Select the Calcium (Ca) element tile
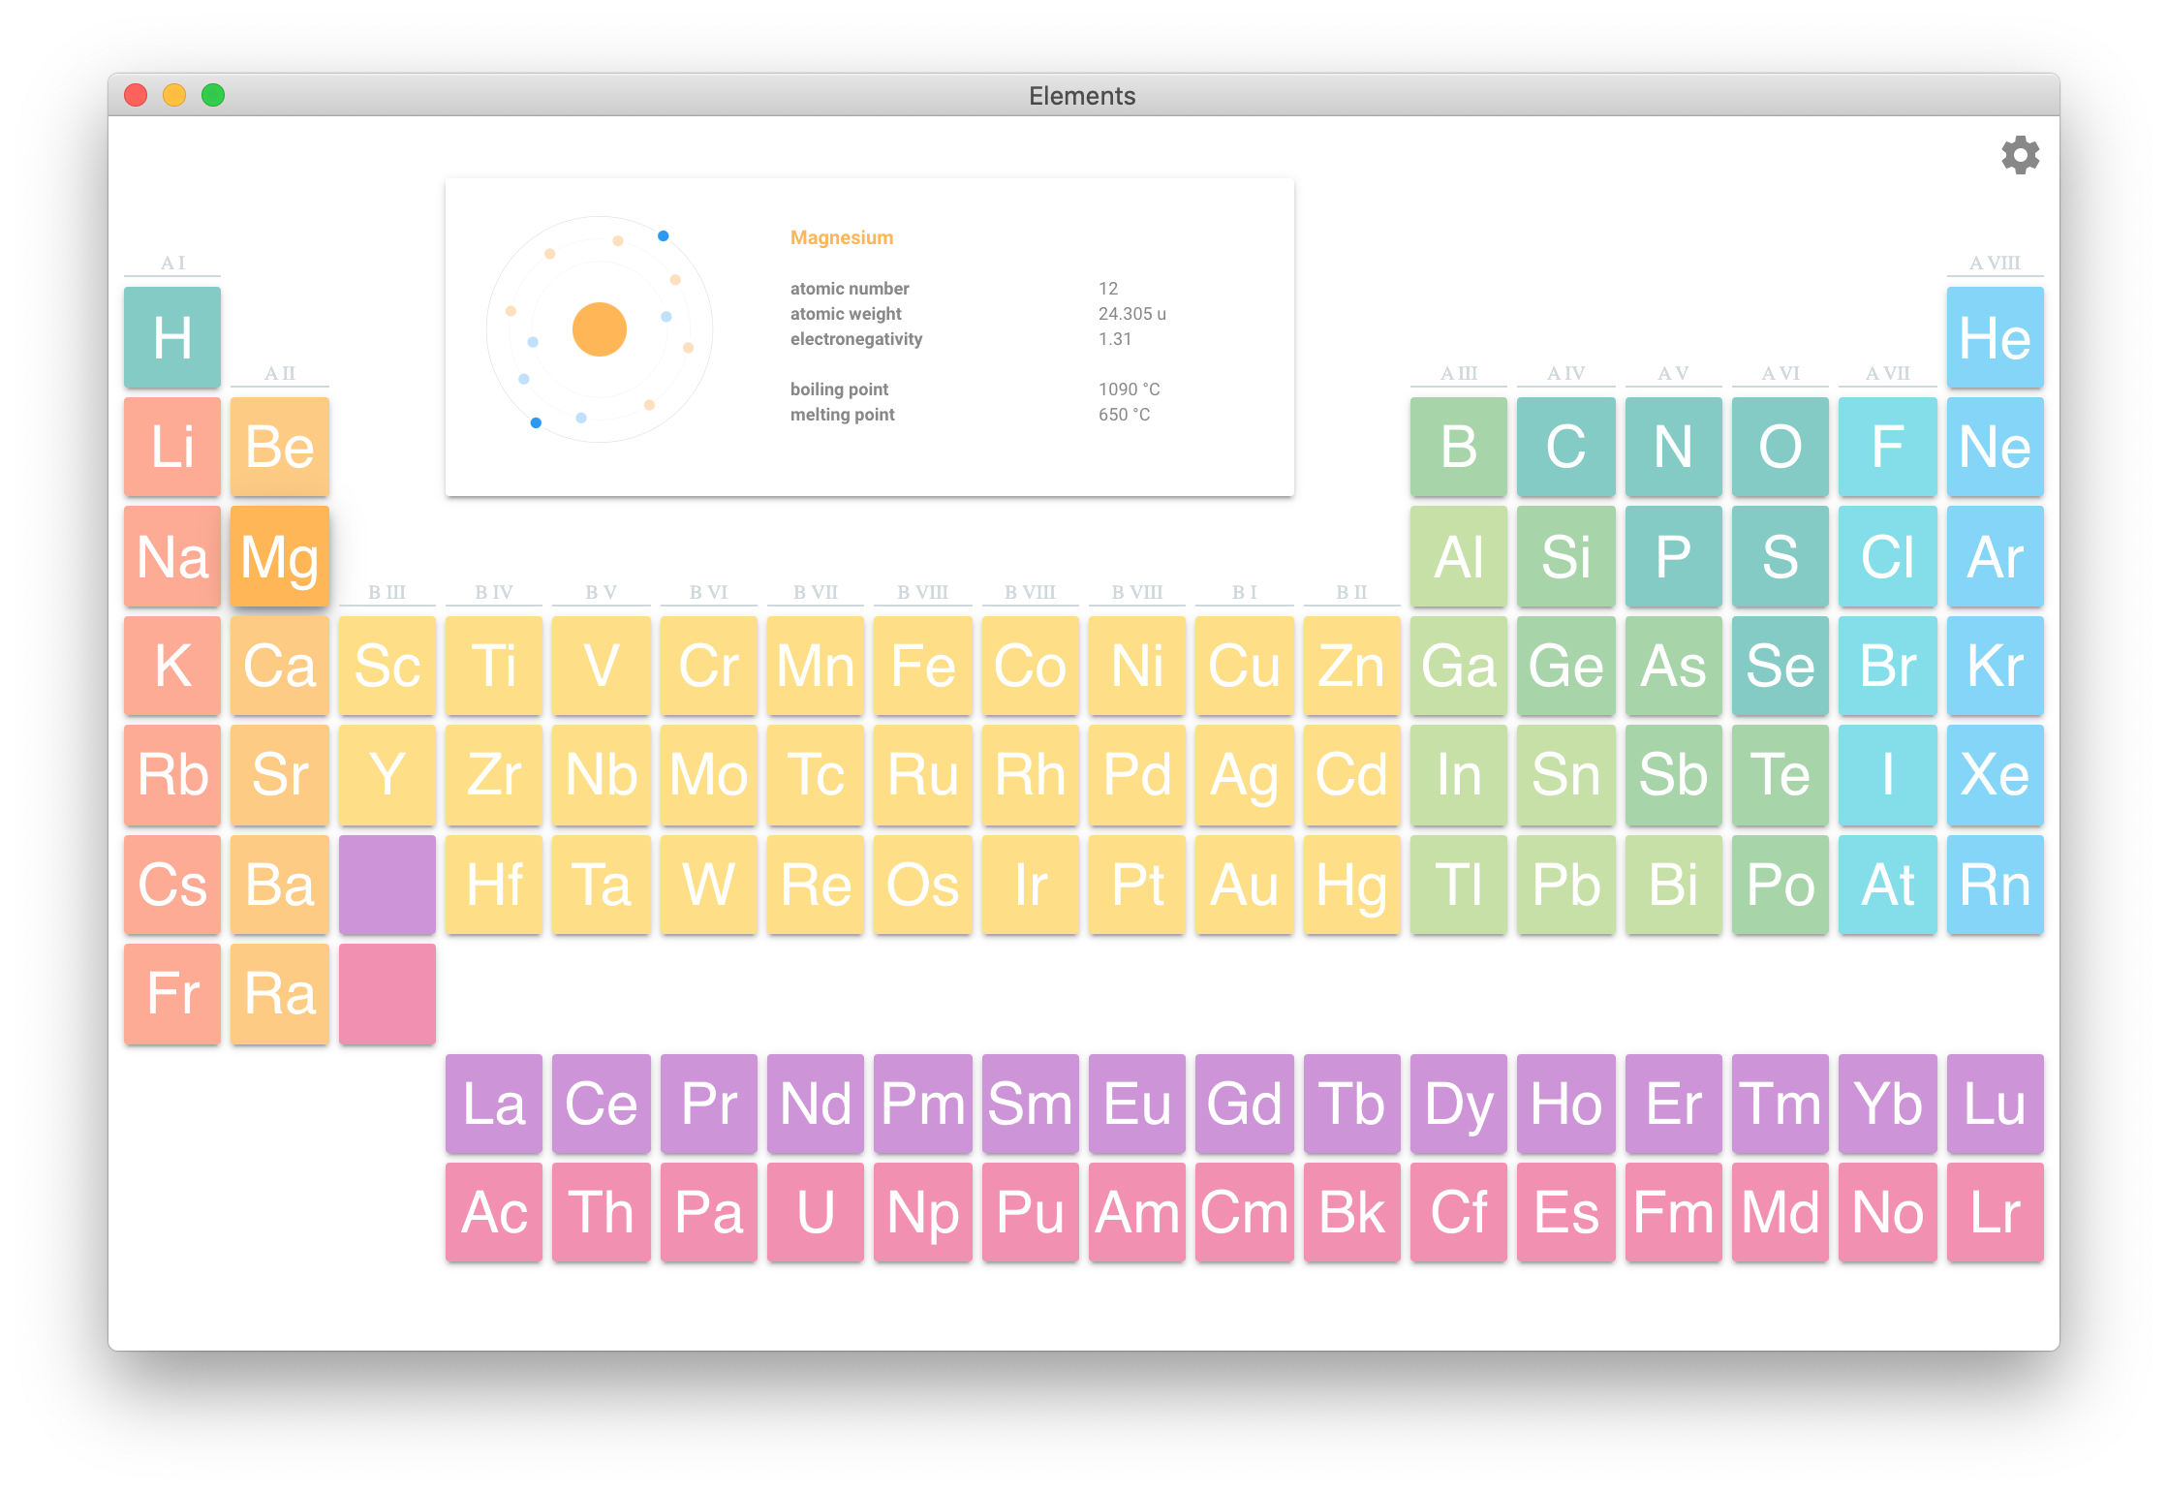The height and width of the screenshot is (1494, 2168). tap(280, 668)
